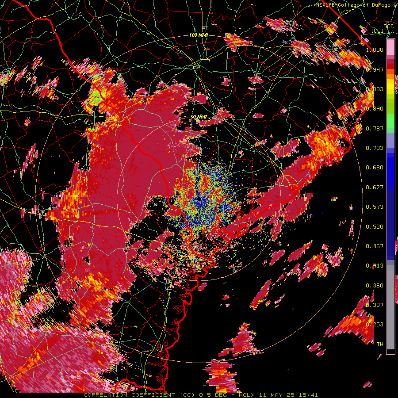Viewport: 398px width, 398px height.
Task: Select the 0.947 color scale value
Action: (375, 69)
